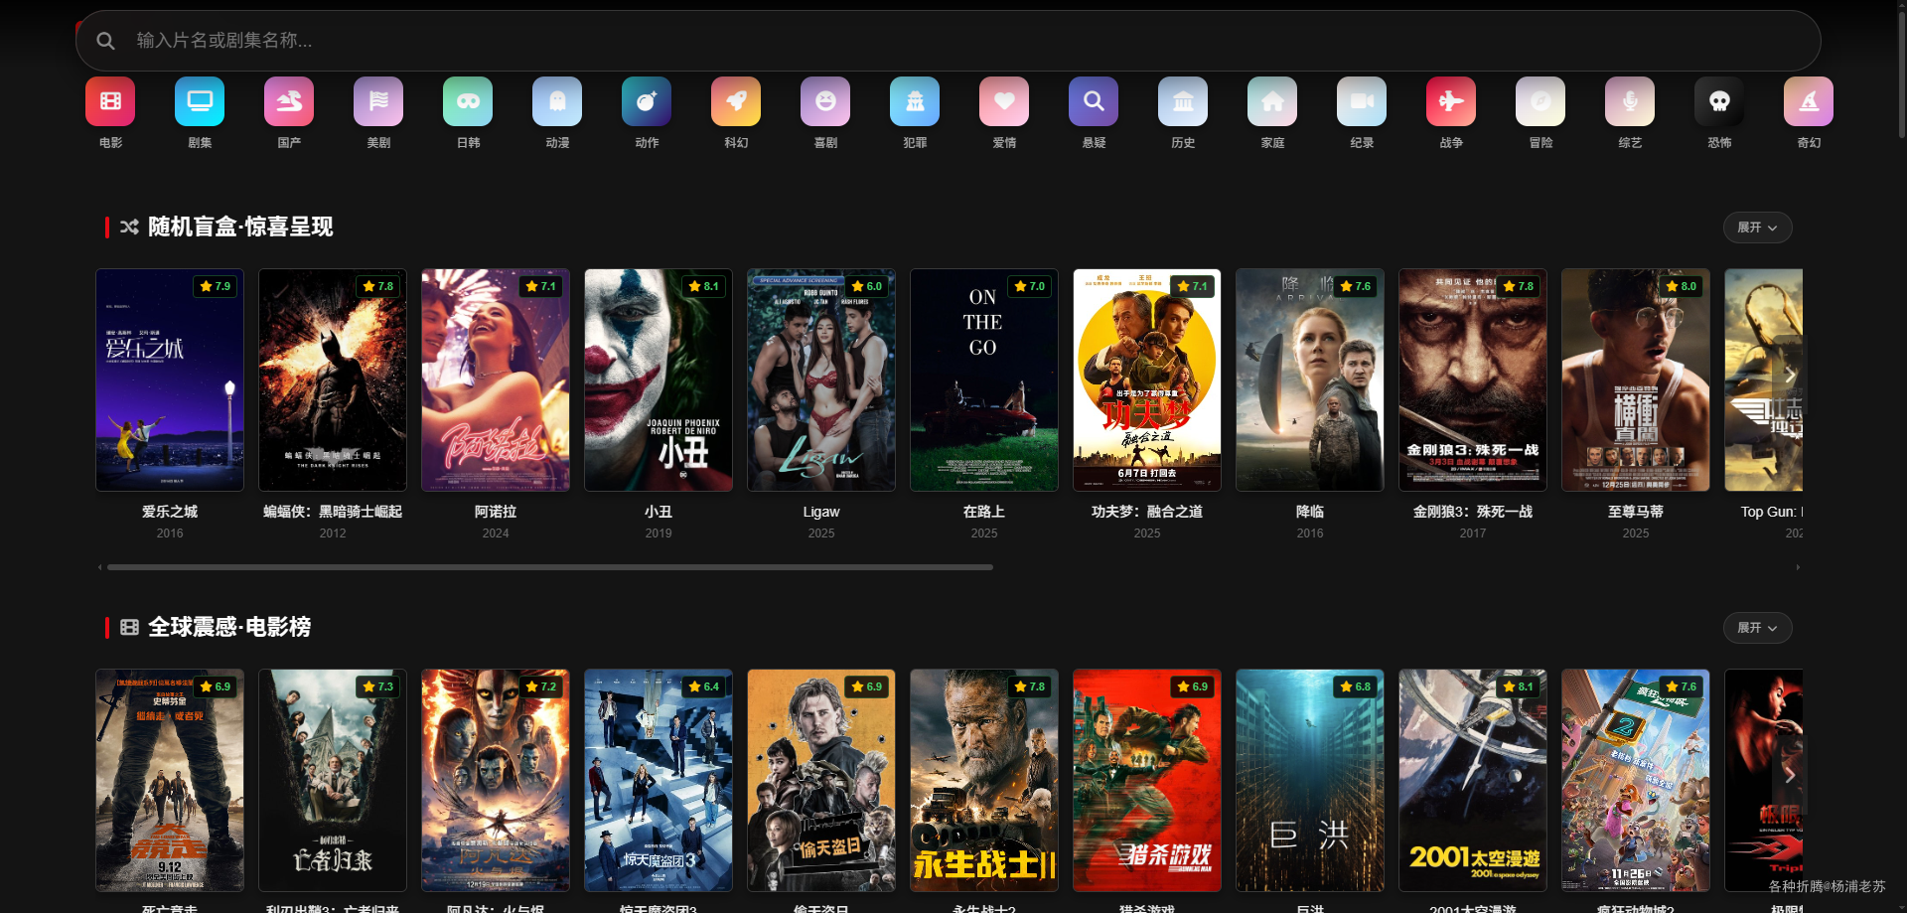Image resolution: width=1907 pixels, height=913 pixels.
Task: Select the 综艺 microphone icon
Action: [x=1630, y=101]
